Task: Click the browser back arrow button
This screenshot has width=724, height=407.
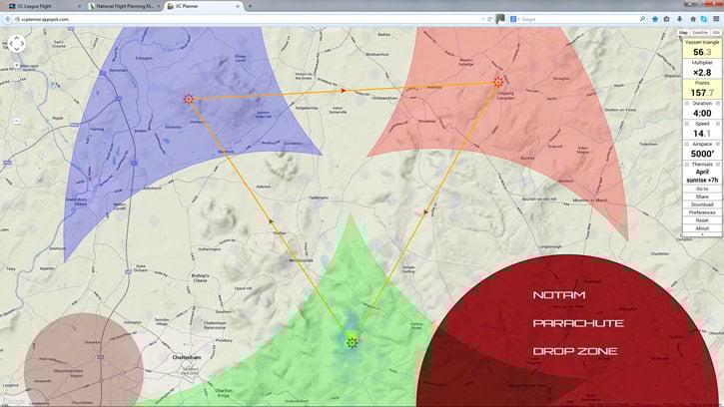Action: pyautogui.click(x=8, y=18)
